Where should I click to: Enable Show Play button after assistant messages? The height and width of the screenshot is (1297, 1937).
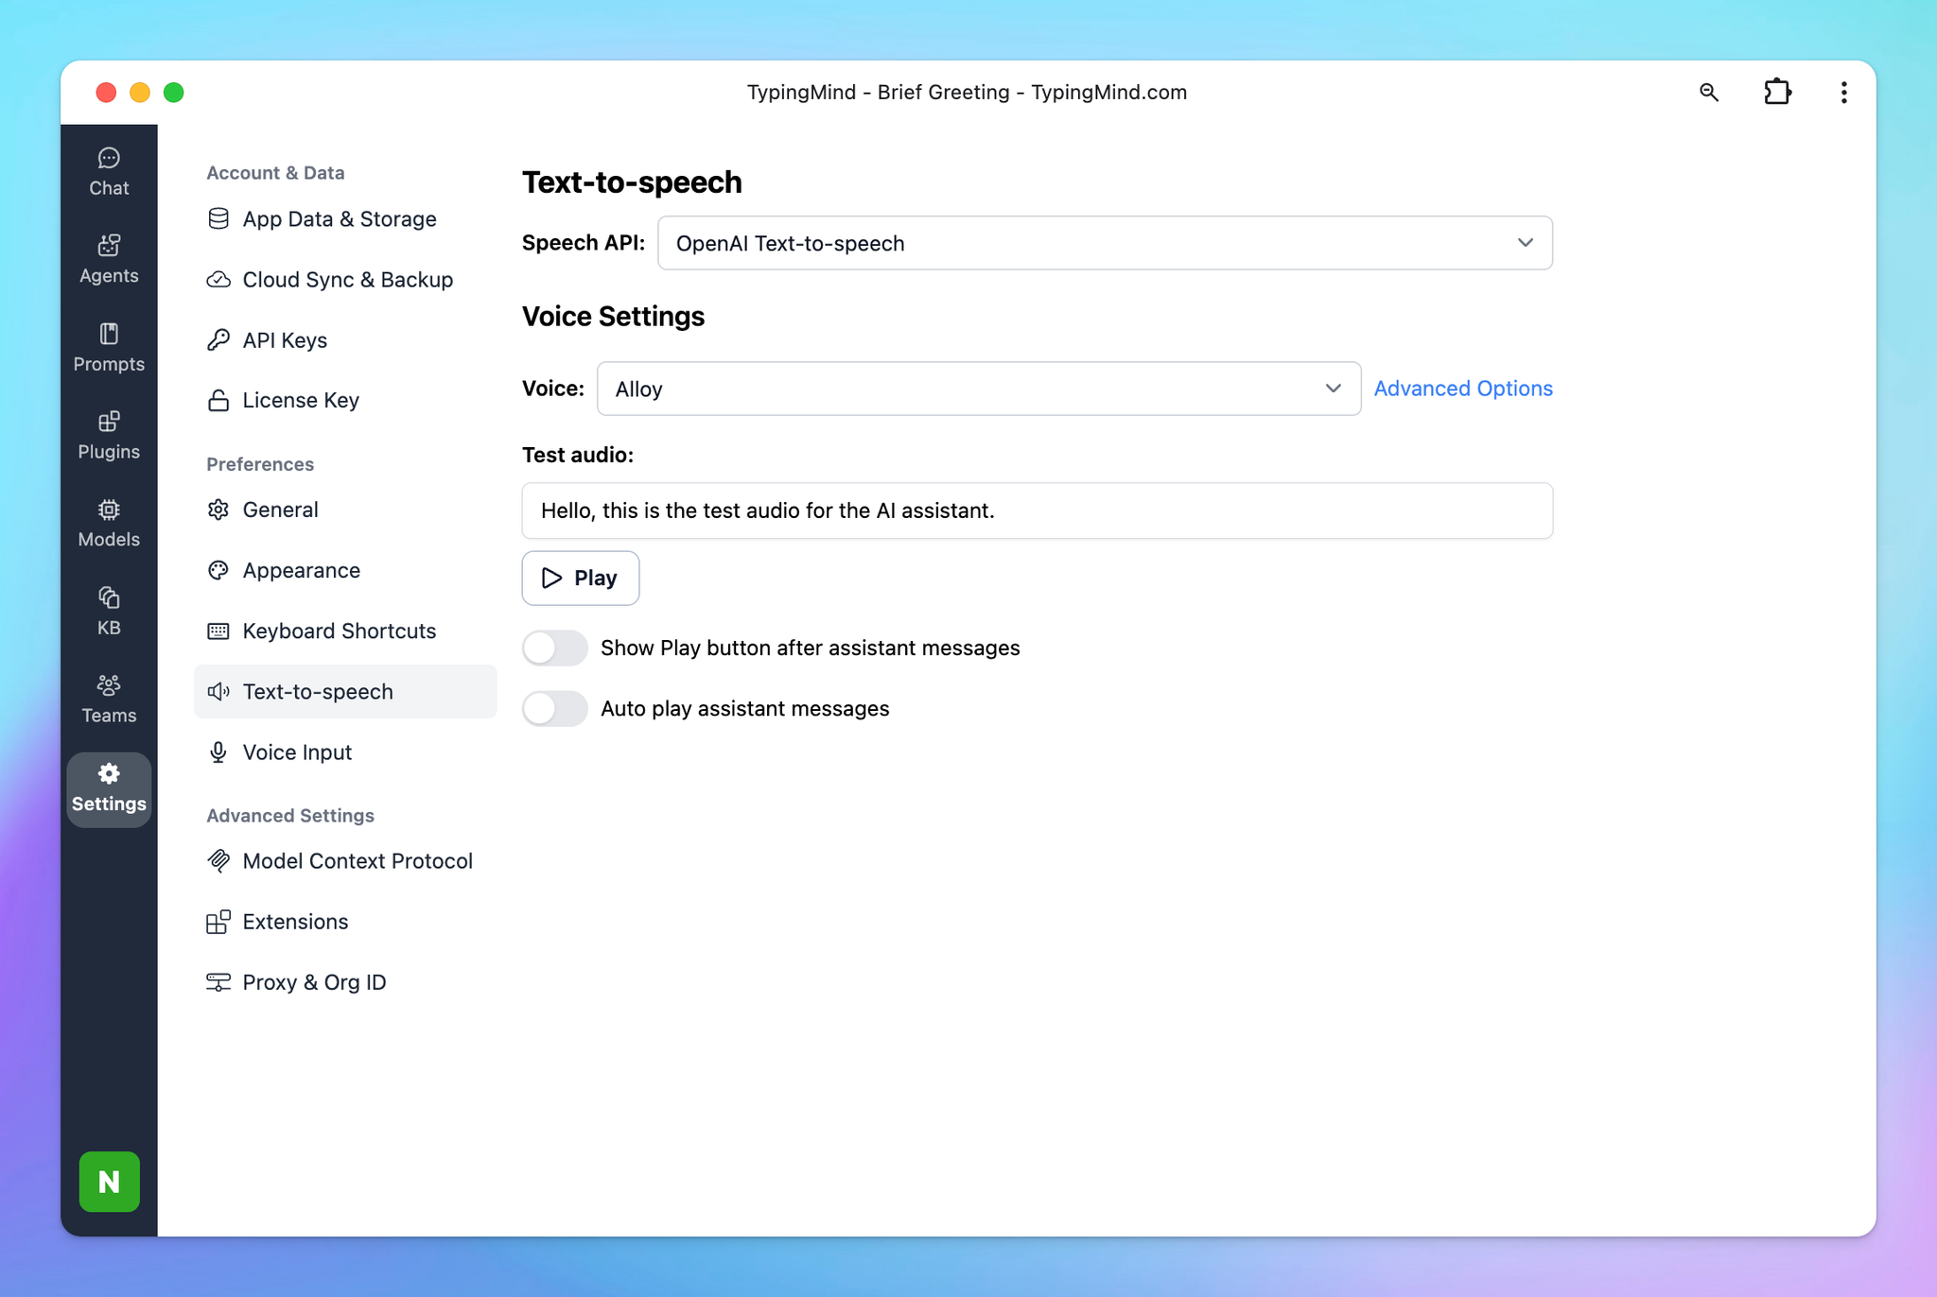[x=555, y=648]
